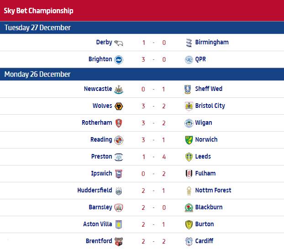284x250 pixels.
Task: Click the Blackburn Rovers rose badge
Action: pyautogui.click(x=189, y=207)
